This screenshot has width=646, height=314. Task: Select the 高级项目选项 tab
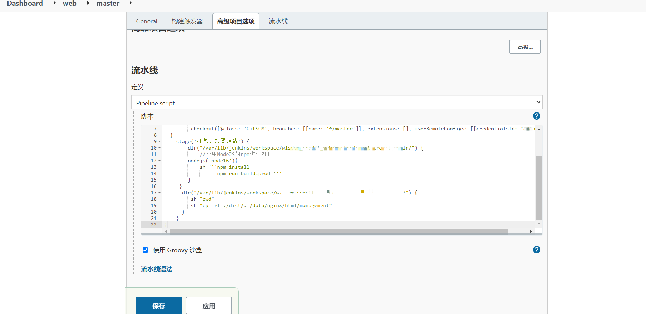point(236,21)
